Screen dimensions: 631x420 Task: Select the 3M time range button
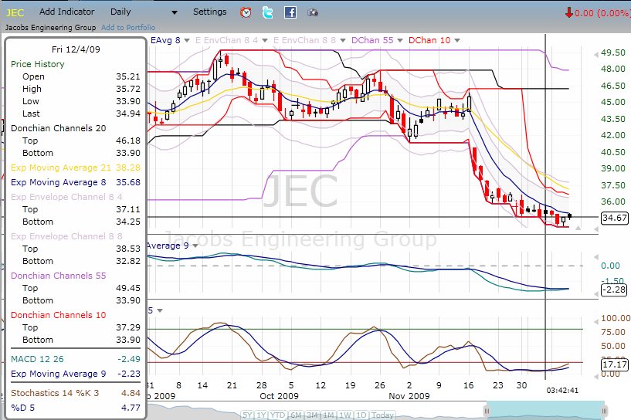[312, 415]
